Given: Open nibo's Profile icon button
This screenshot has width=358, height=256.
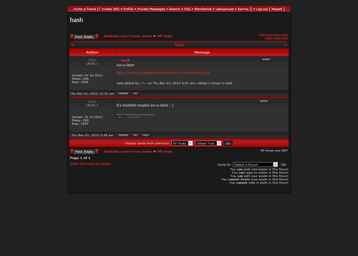Looking at the screenshot, I should click(123, 93).
